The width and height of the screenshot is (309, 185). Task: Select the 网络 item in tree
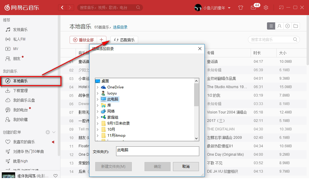click(111, 111)
